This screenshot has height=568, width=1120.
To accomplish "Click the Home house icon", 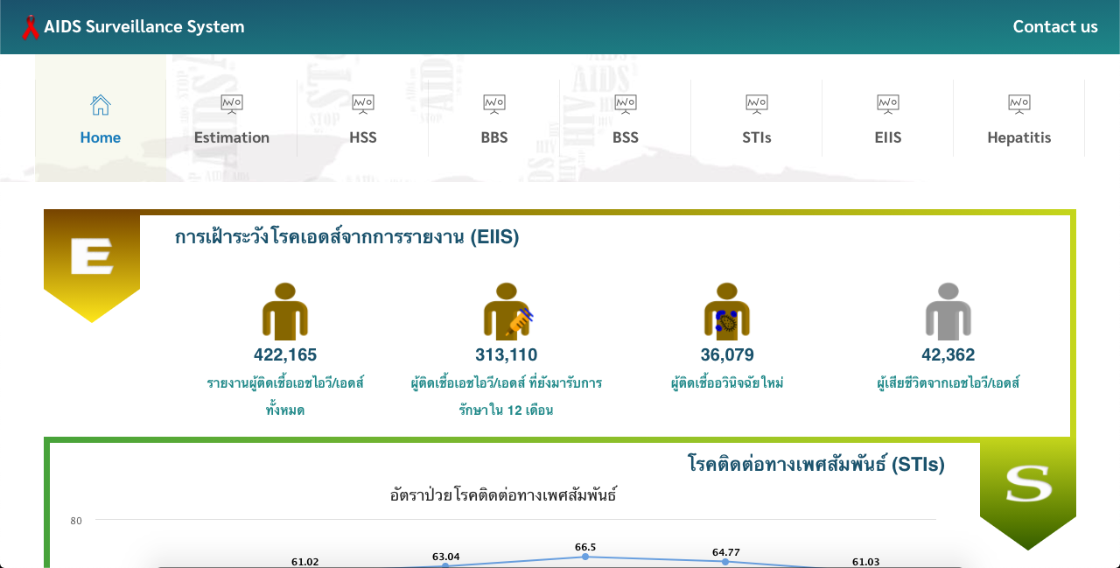I will 101,105.
